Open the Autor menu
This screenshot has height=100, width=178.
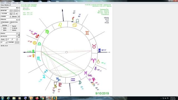19,3
